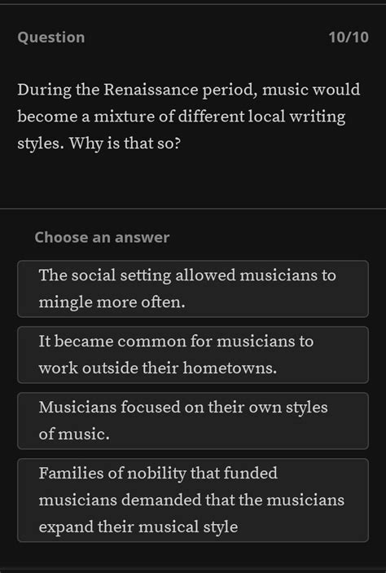Click the 'Why is that so?' sentence
This screenshot has height=573, width=386.
125,143
